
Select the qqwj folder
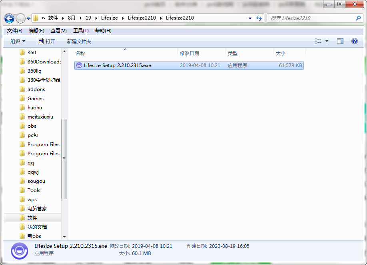pyautogui.click(x=33, y=172)
